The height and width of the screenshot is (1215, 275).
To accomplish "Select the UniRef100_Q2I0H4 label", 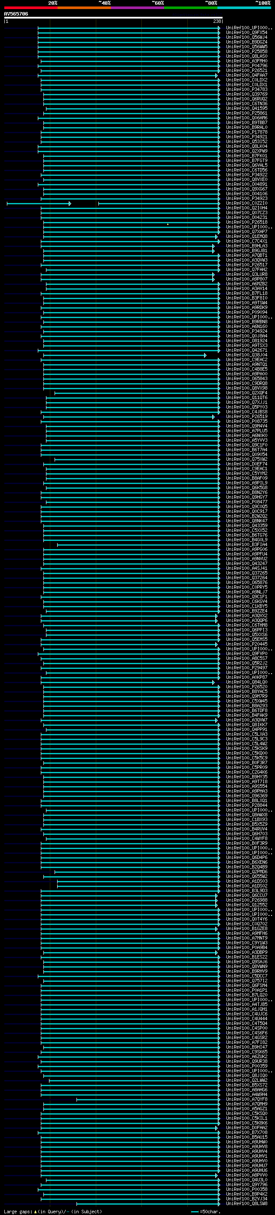I will click(246, 208).
